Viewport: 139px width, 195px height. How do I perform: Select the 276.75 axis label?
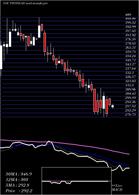(x=130, y=114)
